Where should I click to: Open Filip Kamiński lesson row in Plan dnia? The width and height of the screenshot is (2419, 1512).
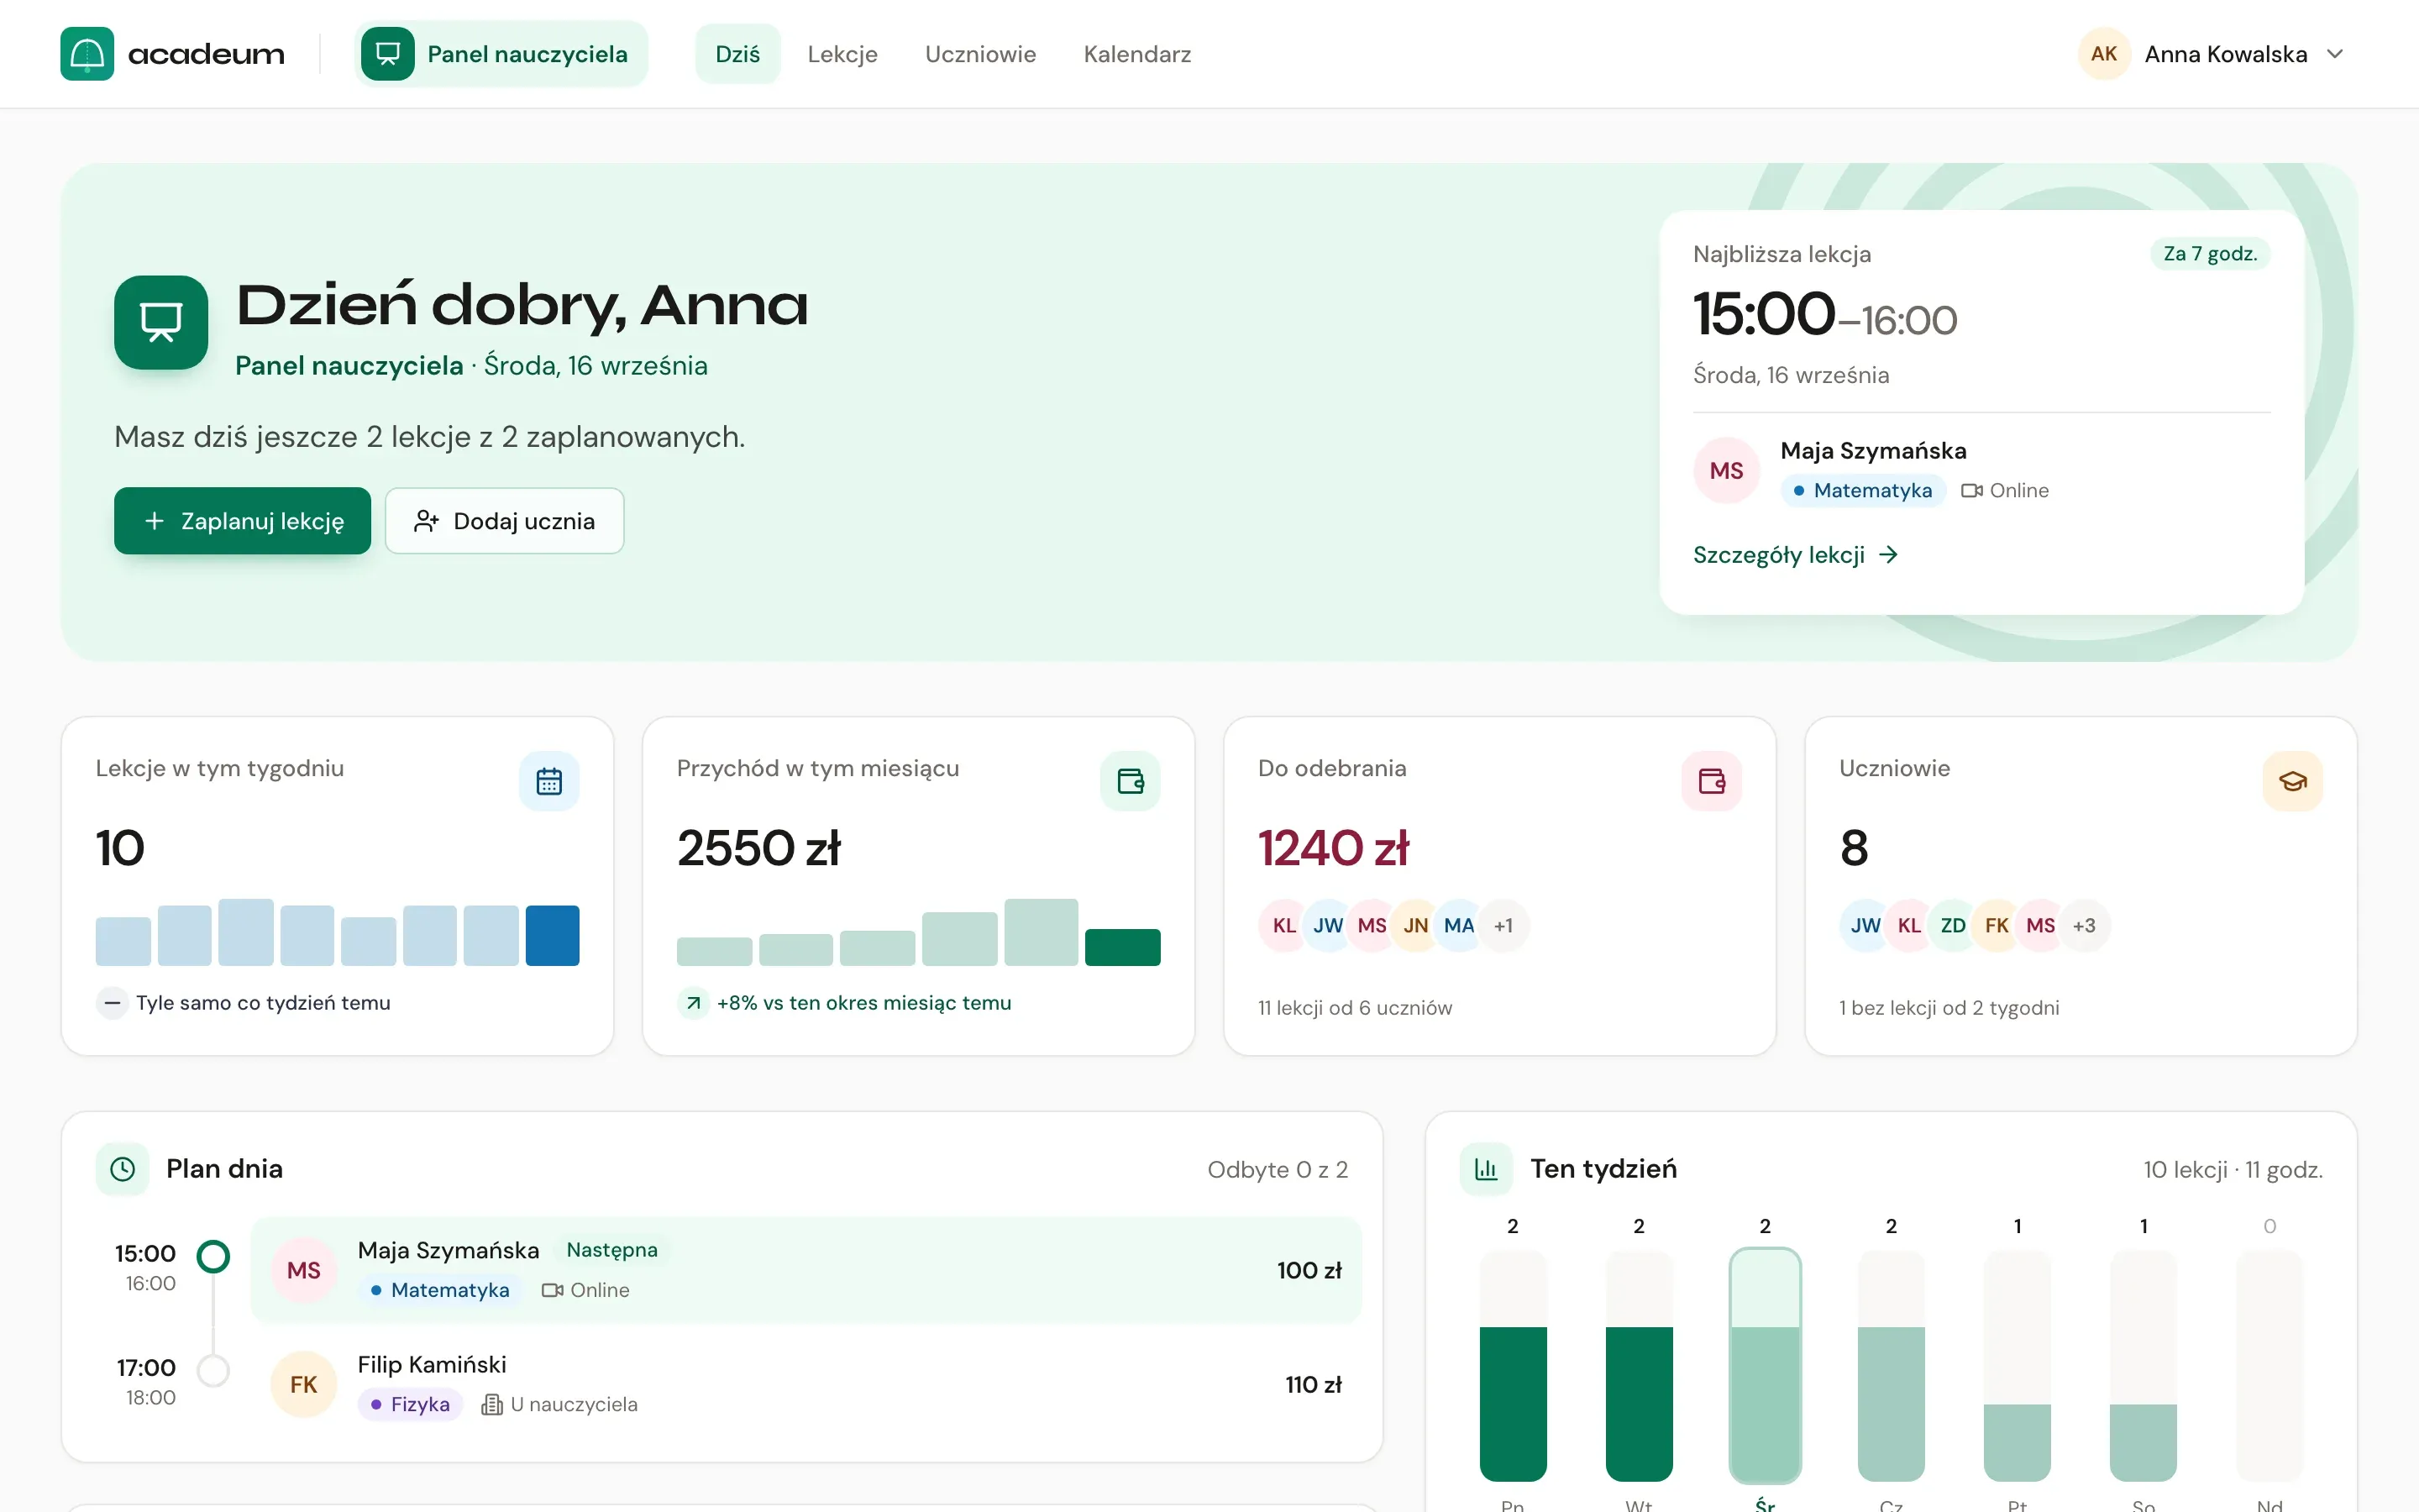(806, 1385)
